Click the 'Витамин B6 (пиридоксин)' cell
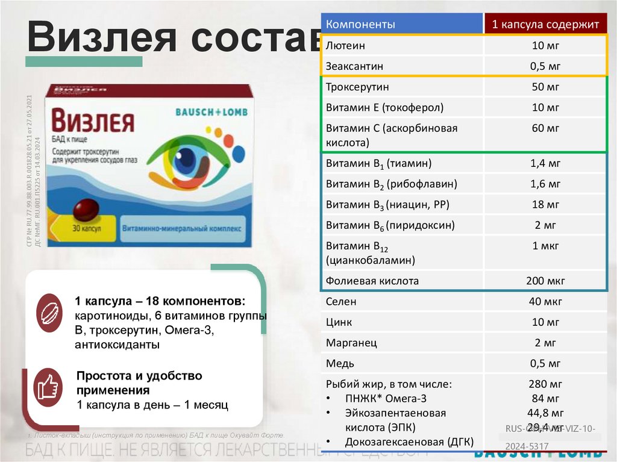Screen dimensions: 617x462 [x=402, y=225]
